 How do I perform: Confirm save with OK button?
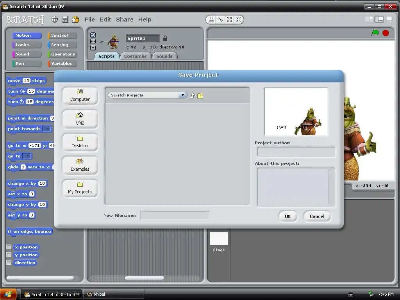pyautogui.click(x=288, y=216)
